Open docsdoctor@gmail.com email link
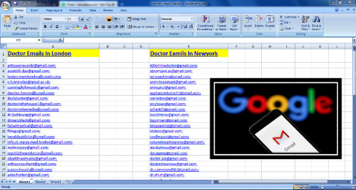The height and width of the screenshot is (190, 356). click(x=28, y=98)
